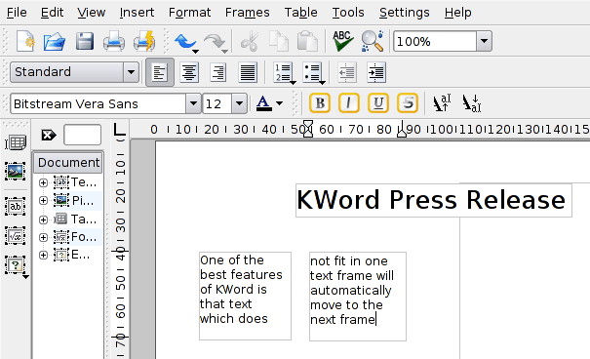590x359 pixels.
Task: Select the Formula Frame tool in sidebar
Action: (15, 236)
